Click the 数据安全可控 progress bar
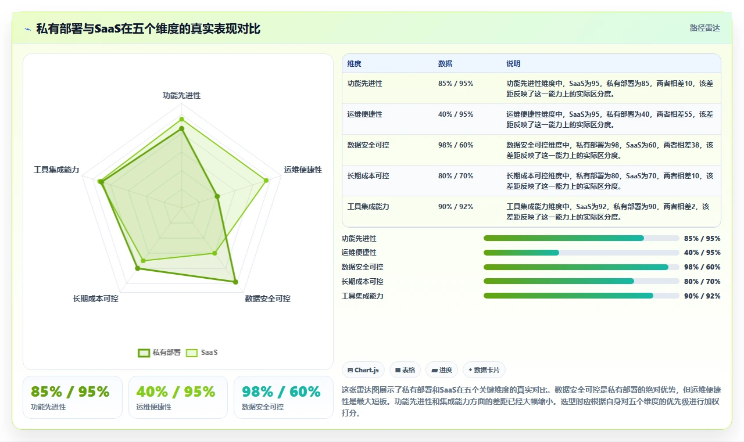This screenshot has width=744, height=442. click(x=581, y=267)
